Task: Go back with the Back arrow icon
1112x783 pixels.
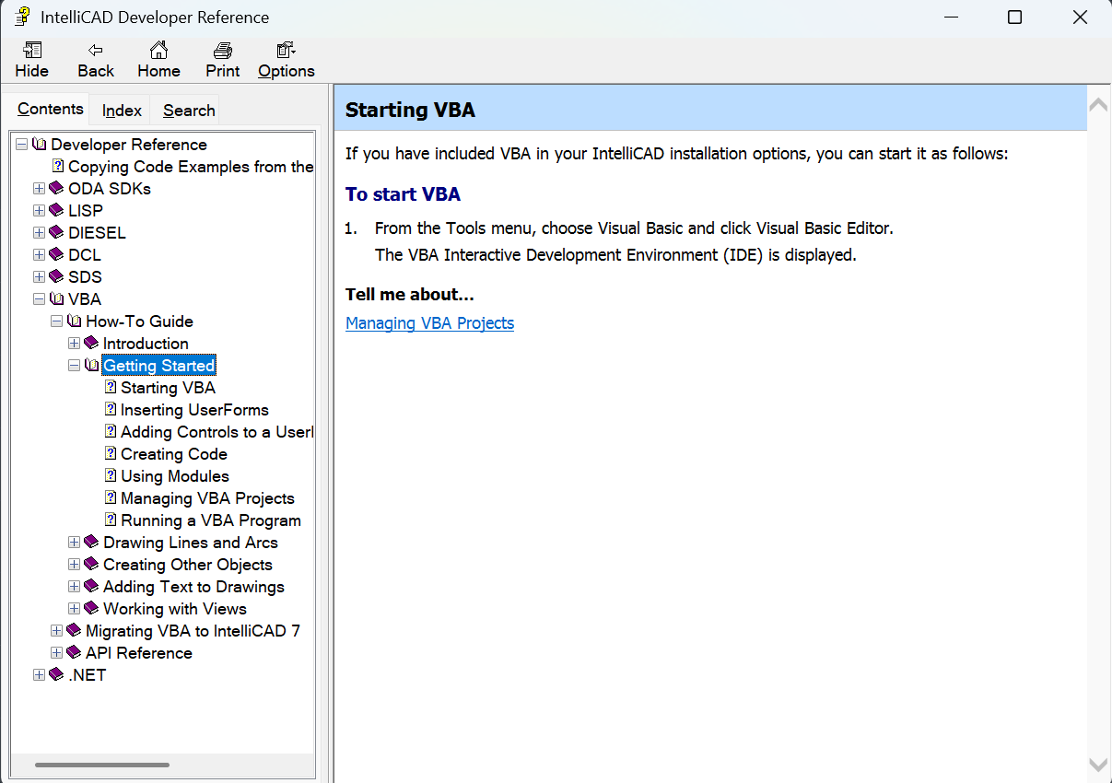Action: click(95, 50)
